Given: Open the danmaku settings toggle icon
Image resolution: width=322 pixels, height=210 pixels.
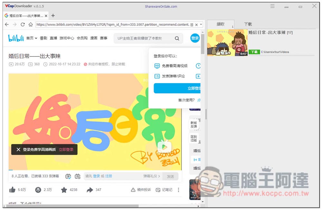Looking at the screenshot, I should coord(77,176).
